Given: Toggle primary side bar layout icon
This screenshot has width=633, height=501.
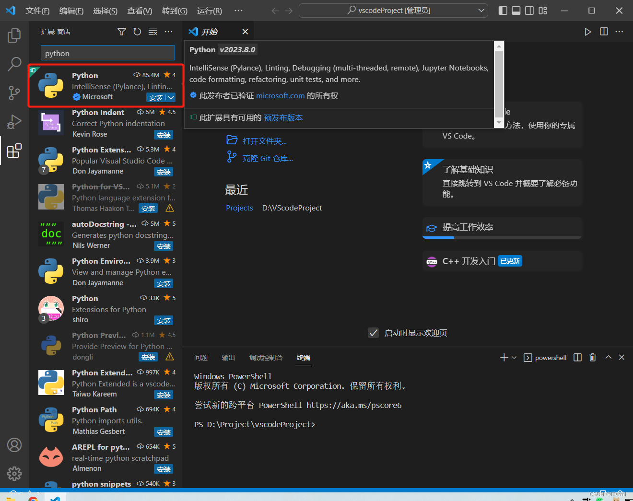Looking at the screenshot, I should (x=503, y=11).
